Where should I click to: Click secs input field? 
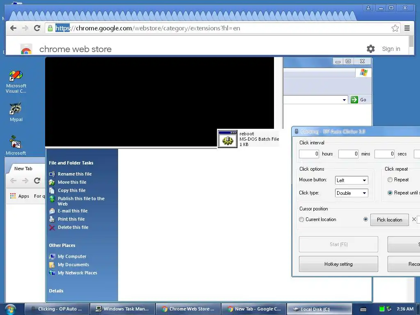point(385,154)
